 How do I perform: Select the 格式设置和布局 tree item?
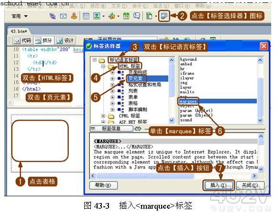pos(145,85)
